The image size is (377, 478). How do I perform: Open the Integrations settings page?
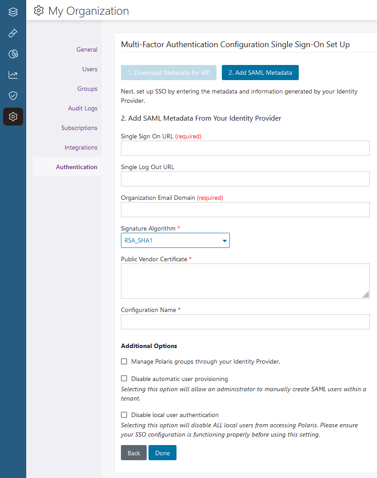(81, 147)
